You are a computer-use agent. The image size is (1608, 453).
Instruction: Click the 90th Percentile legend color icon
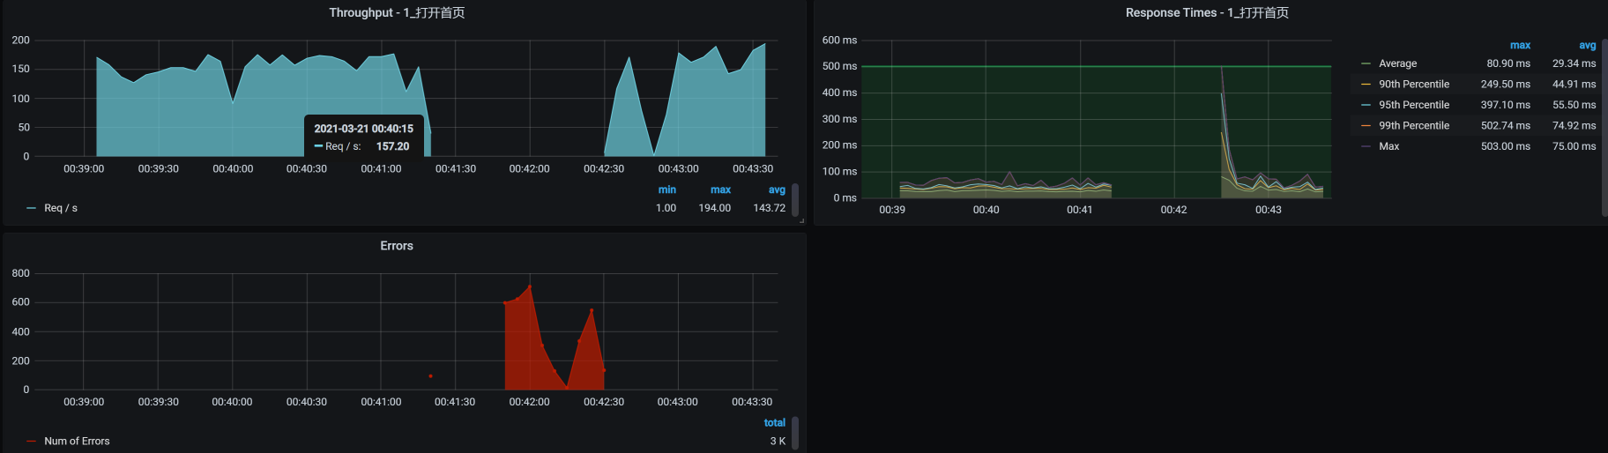click(1366, 85)
